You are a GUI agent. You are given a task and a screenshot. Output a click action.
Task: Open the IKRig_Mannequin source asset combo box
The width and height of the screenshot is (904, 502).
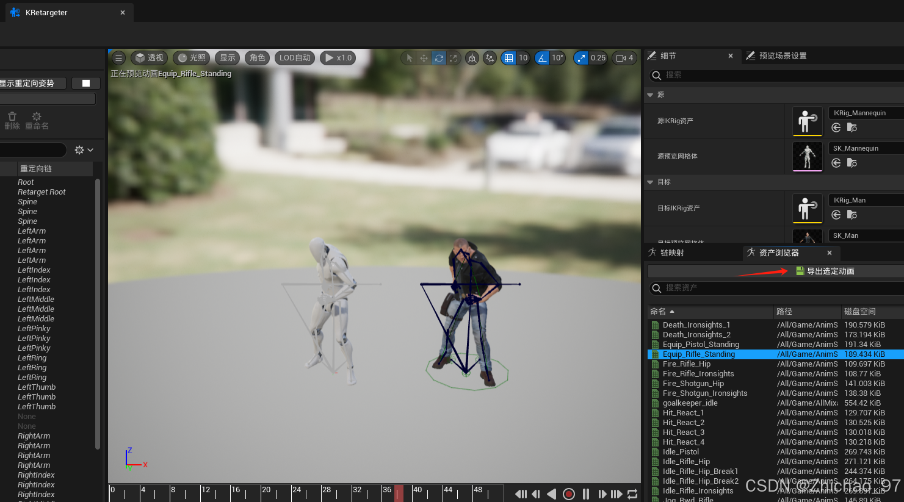866,113
